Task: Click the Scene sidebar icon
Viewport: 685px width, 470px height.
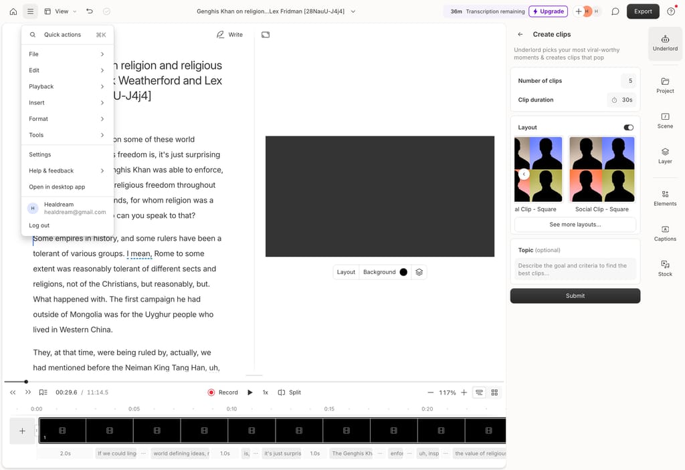Action: [665, 120]
